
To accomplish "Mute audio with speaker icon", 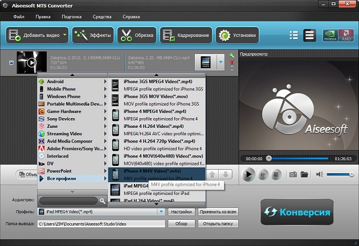I will (319, 174).
